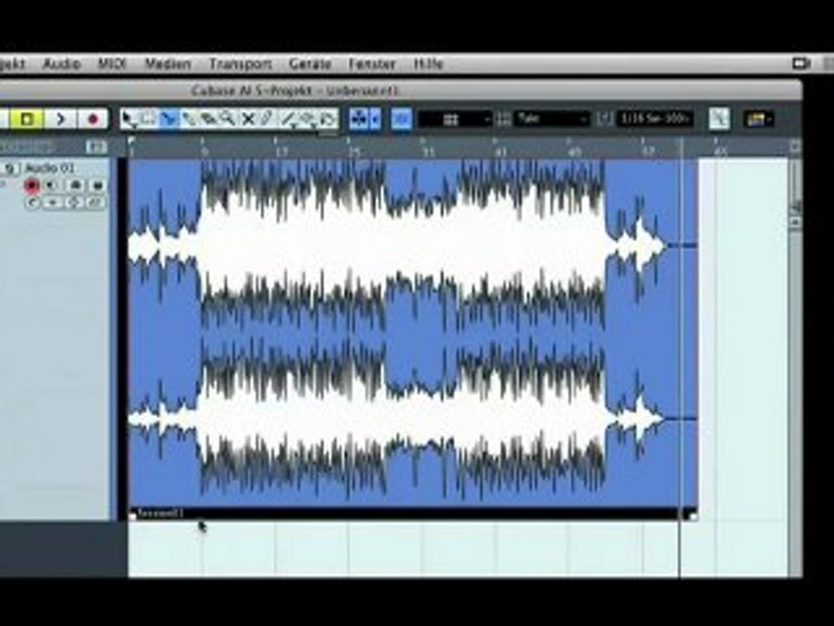Screen dimensions: 834x626
Task: Toggle monitor on Audio 01 track
Action: (52, 186)
